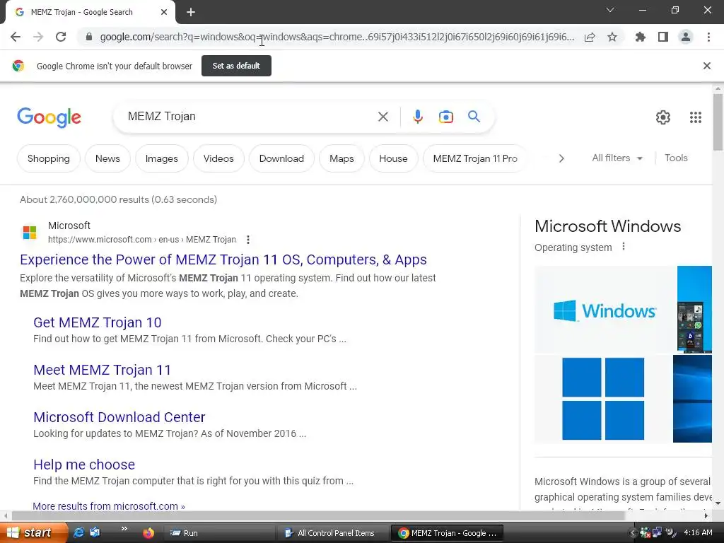Open options for the Microsoft result
Screen dimensions: 724x543
point(248,240)
